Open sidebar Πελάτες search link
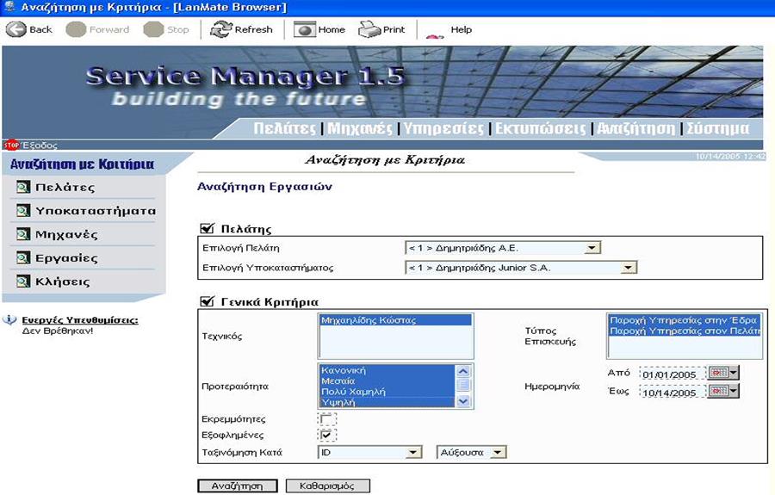 pos(65,187)
